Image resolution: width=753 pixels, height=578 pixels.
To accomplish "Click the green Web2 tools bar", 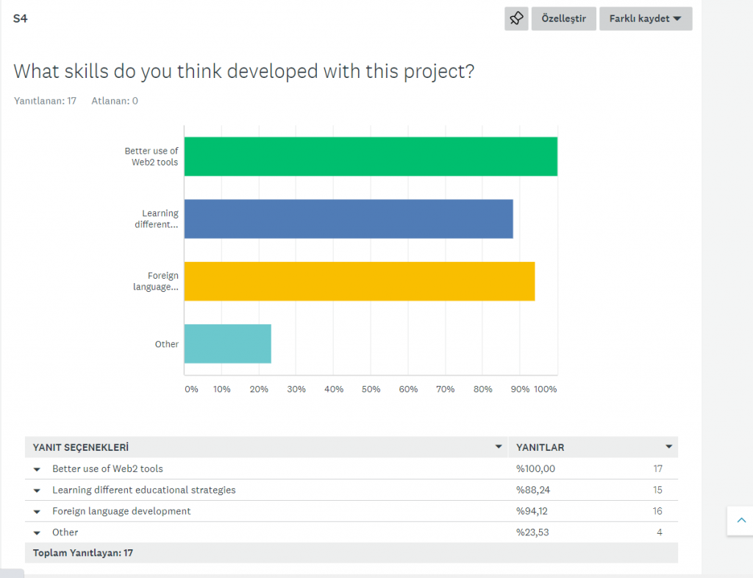I will pos(370,157).
